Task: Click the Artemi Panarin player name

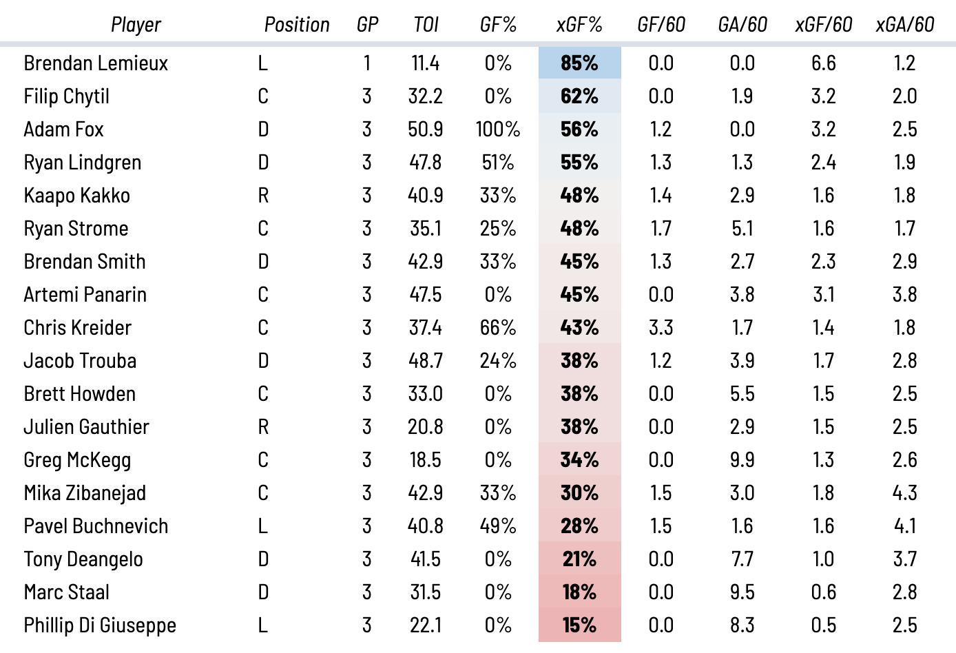Action: click(85, 295)
